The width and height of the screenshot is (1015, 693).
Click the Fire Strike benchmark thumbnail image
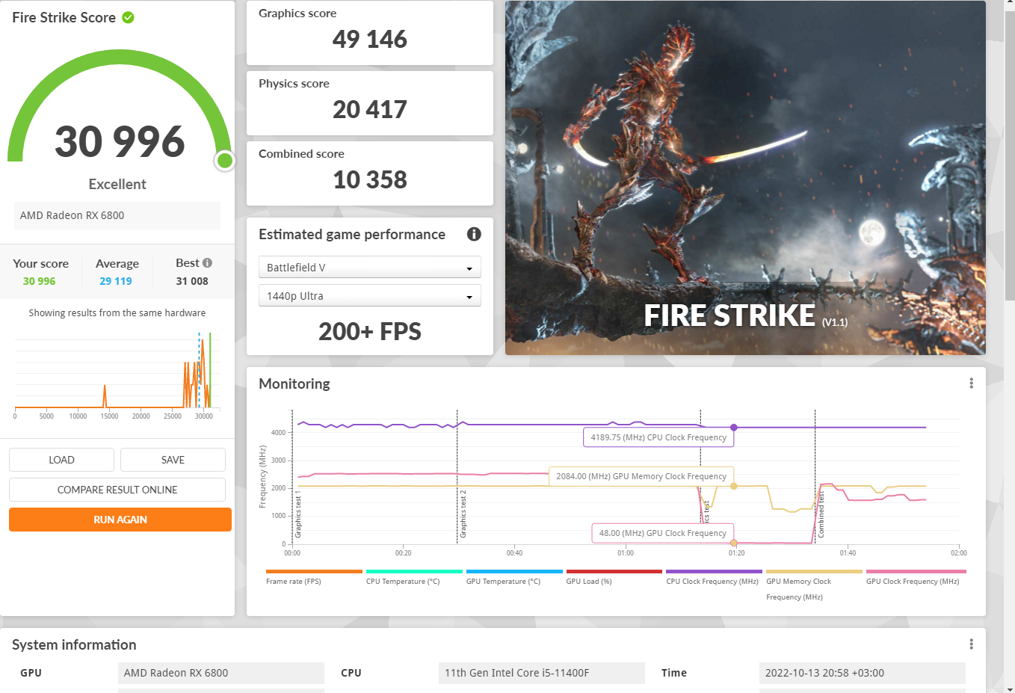click(x=745, y=178)
